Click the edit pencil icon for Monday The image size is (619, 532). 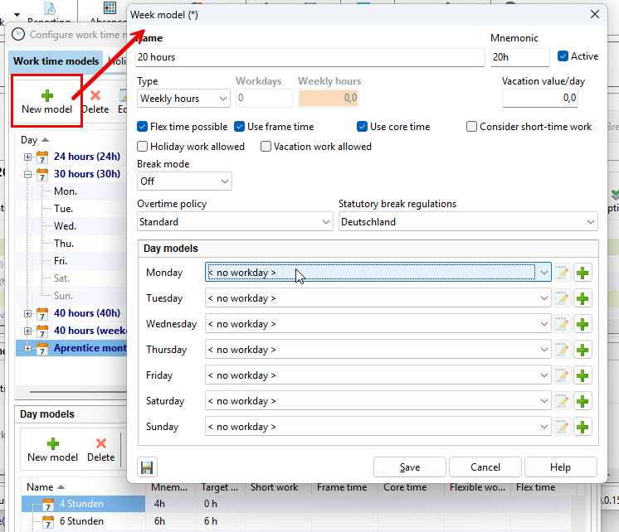click(x=563, y=273)
